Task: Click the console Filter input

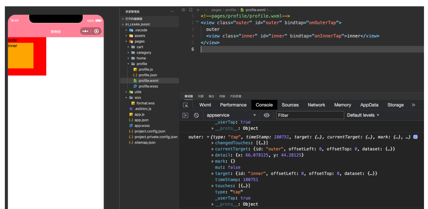Action: click(310, 115)
